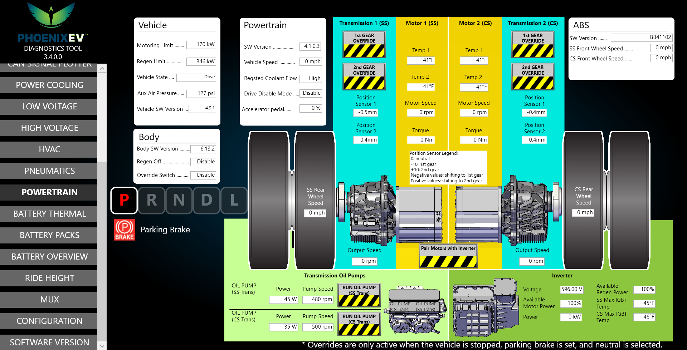Click the Vehicle SW Version field
The image size is (687, 350).
202,108
